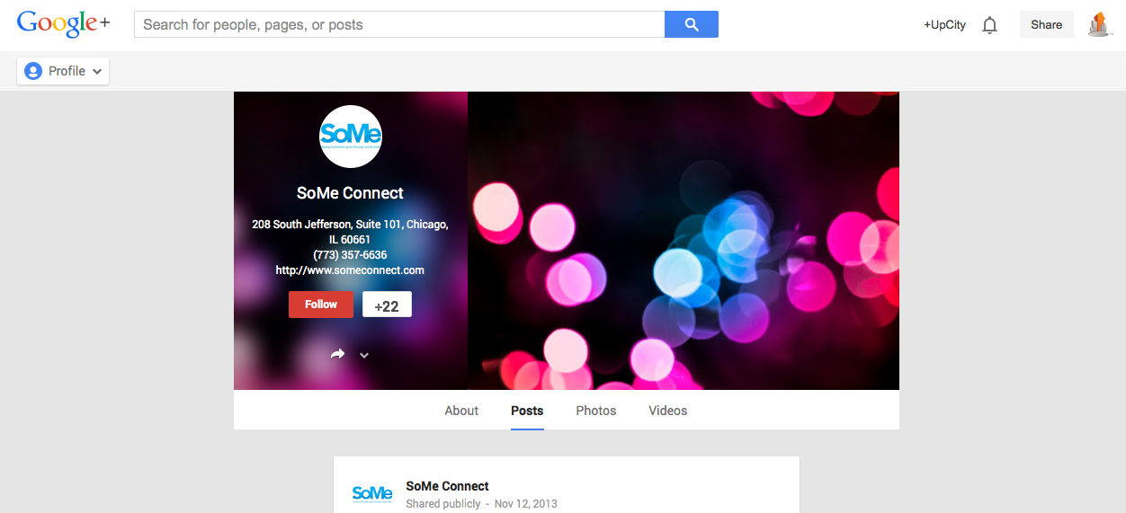Click the +22 plus-one button
1126x513 pixels.
[387, 305]
